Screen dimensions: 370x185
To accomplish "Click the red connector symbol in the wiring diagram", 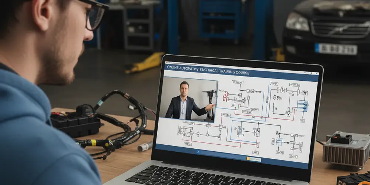I will [x=225, y=97].
